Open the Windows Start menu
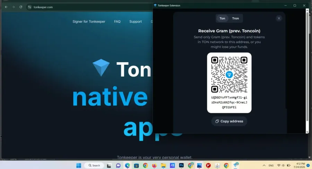The width and height of the screenshot is (312, 169). pyautogui.click(x=79, y=165)
